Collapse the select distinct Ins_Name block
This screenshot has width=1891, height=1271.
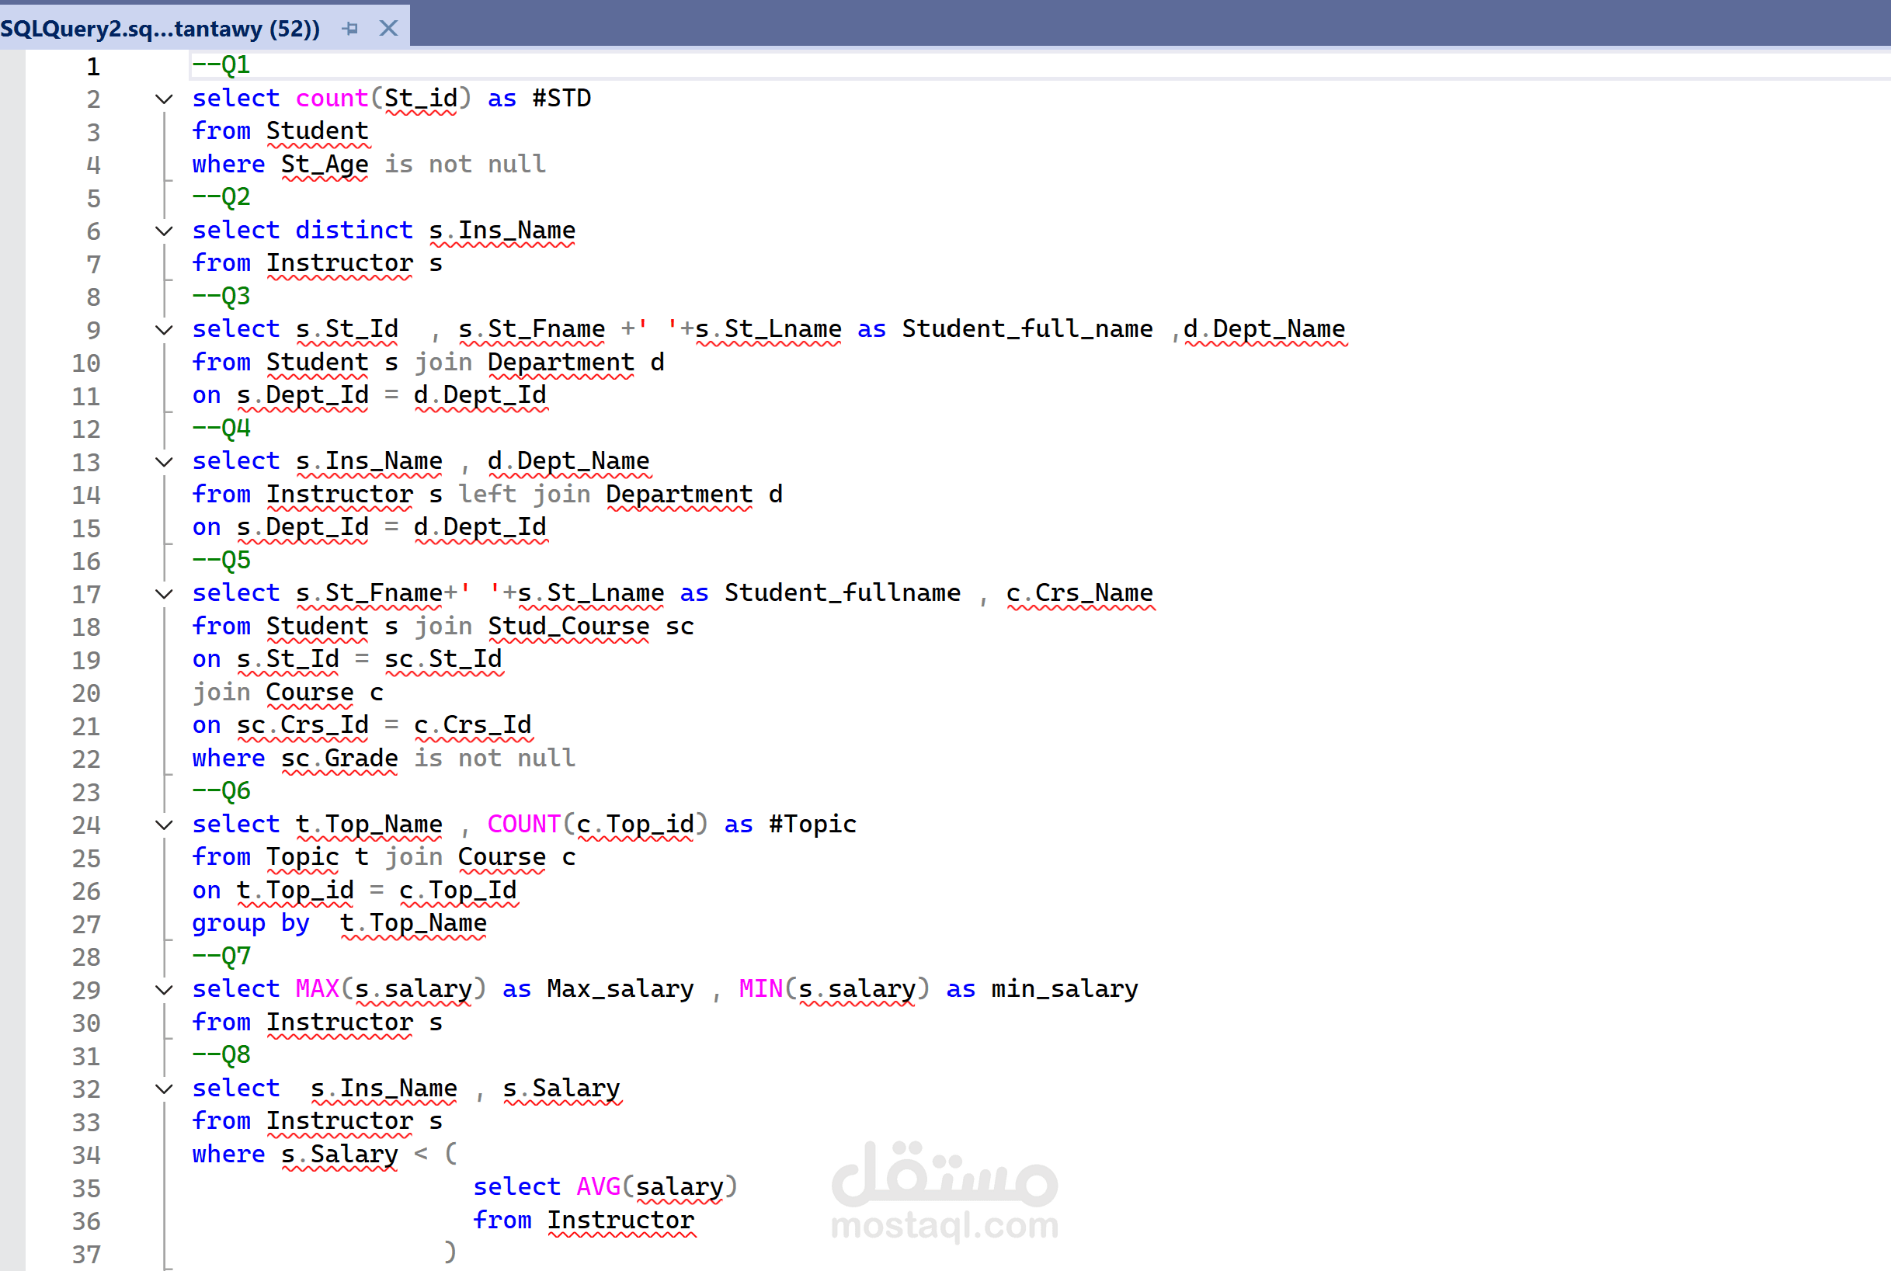point(164,231)
